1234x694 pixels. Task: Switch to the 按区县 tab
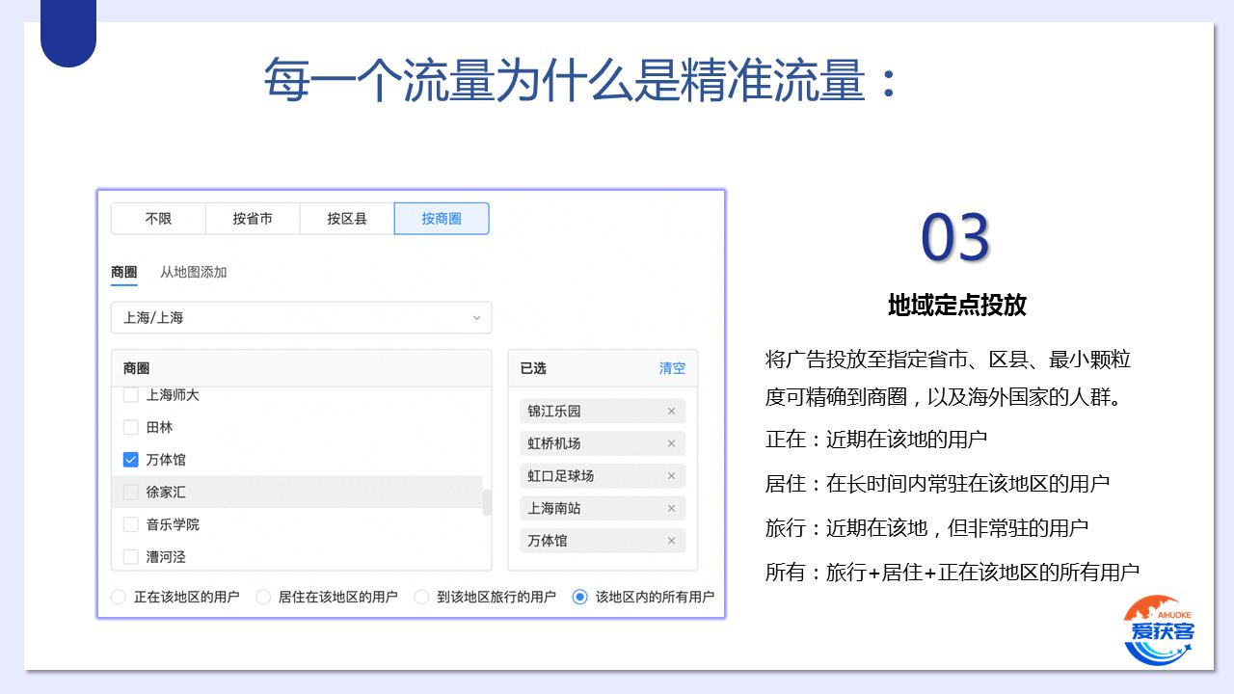coord(347,219)
